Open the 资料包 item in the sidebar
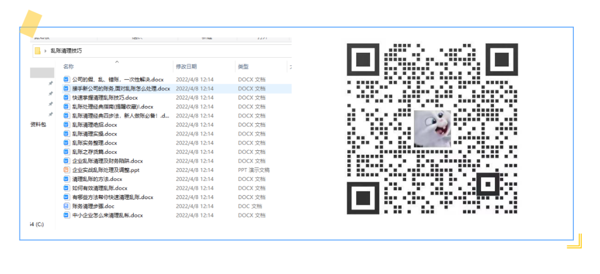The height and width of the screenshot is (274, 600). click(38, 125)
